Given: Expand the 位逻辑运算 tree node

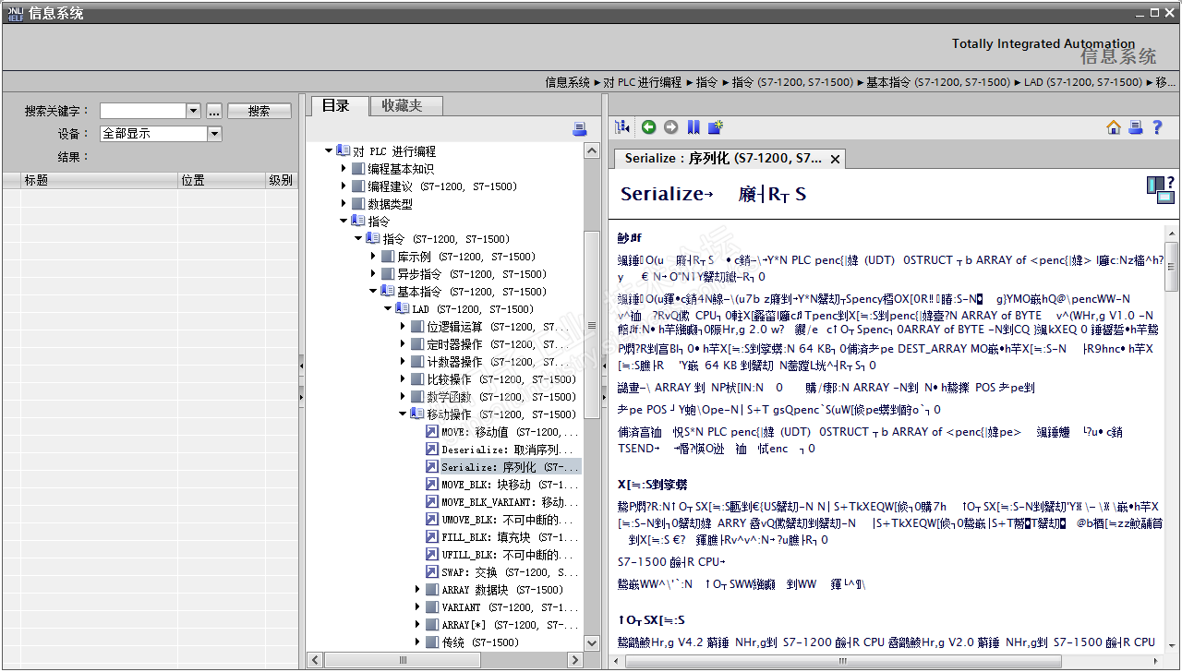Looking at the screenshot, I should pos(403,327).
